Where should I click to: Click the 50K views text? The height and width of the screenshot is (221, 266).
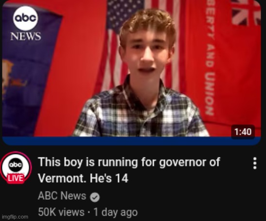61,212
